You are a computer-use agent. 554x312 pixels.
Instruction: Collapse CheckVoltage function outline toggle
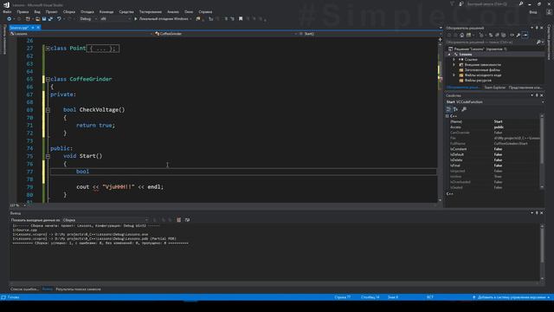click(x=48, y=110)
